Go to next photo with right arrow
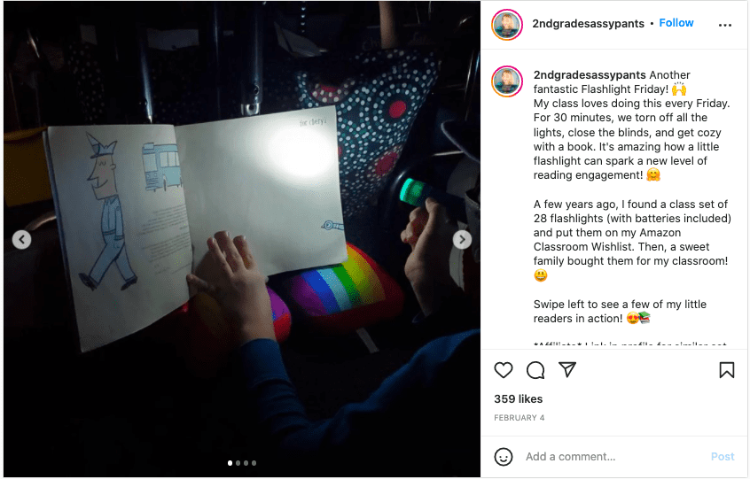The image size is (750, 479). pos(462,240)
